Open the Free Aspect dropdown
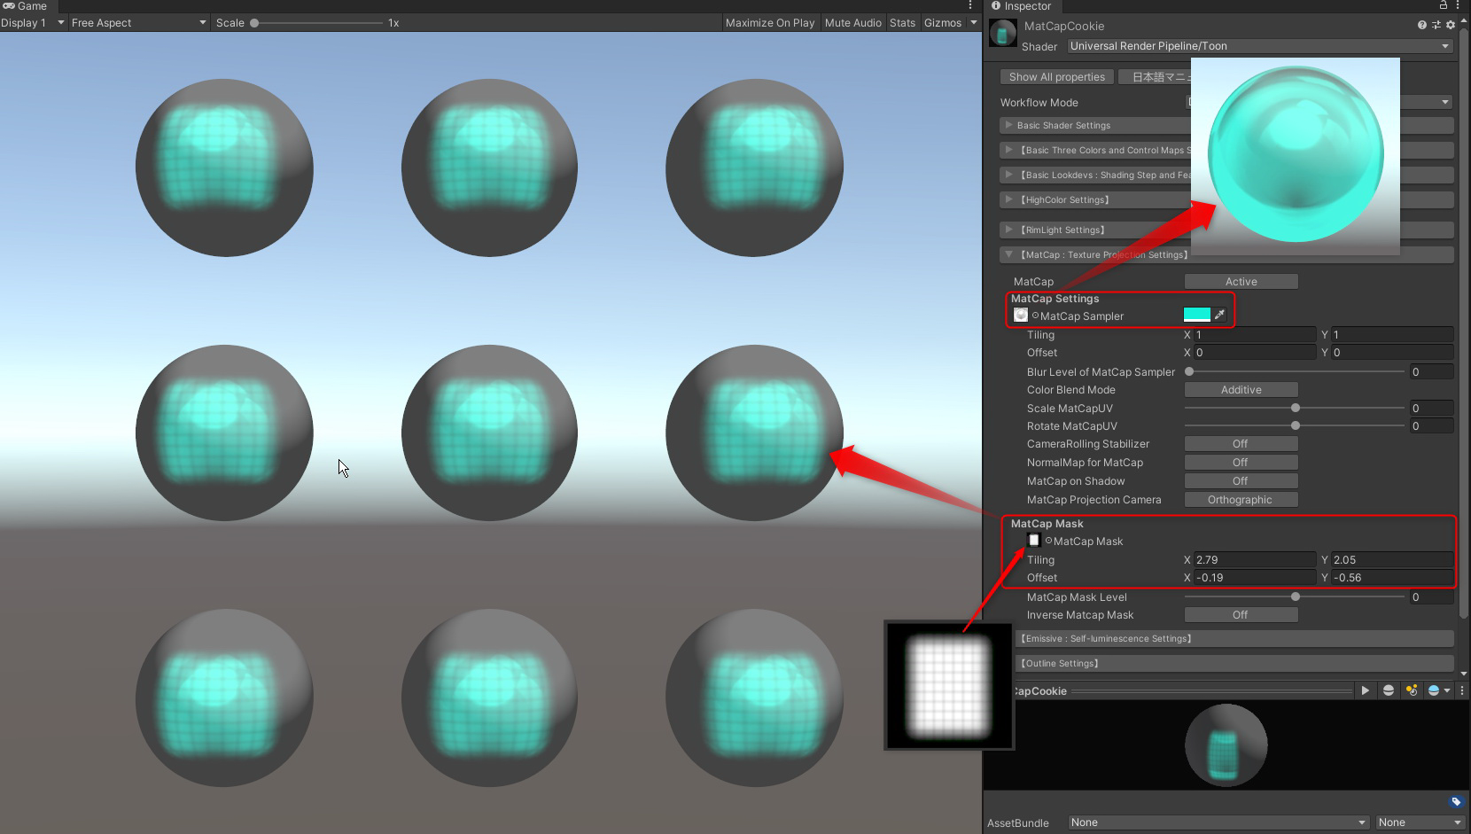 (138, 23)
